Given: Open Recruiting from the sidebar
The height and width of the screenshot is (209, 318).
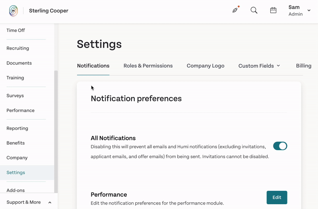Looking at the screenshot, I should click(18, 48).
